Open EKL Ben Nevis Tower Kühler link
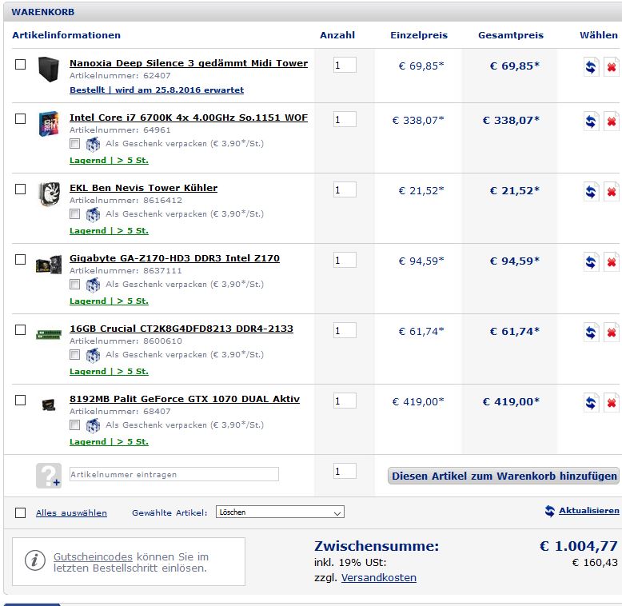 144,188
